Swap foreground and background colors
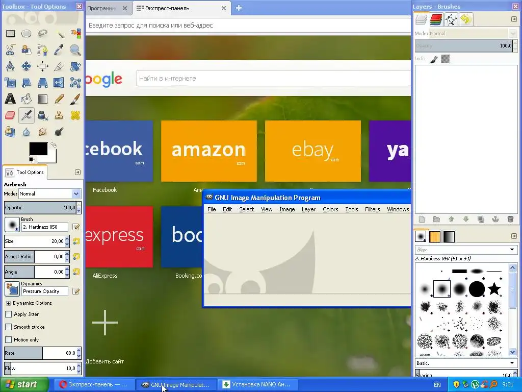The height and width of the screenshot is (392, 522). (x=53, y=145)
